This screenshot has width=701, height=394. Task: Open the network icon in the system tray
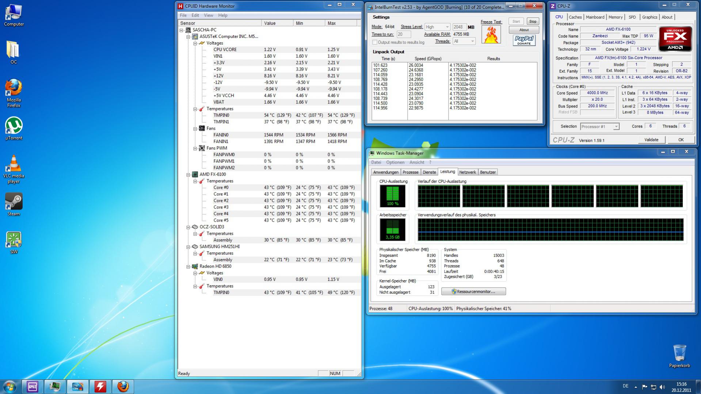pyautogui.click(x=654, y=387)
